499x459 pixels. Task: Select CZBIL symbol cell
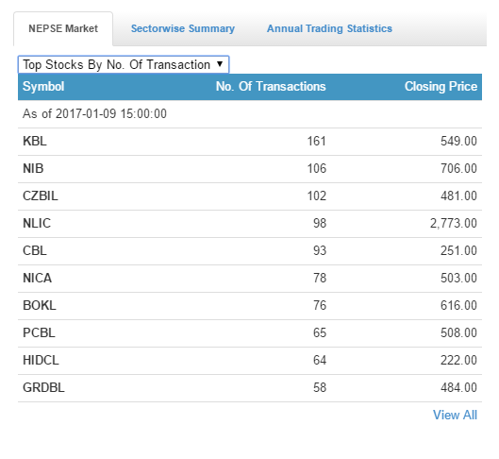(41, 196)
